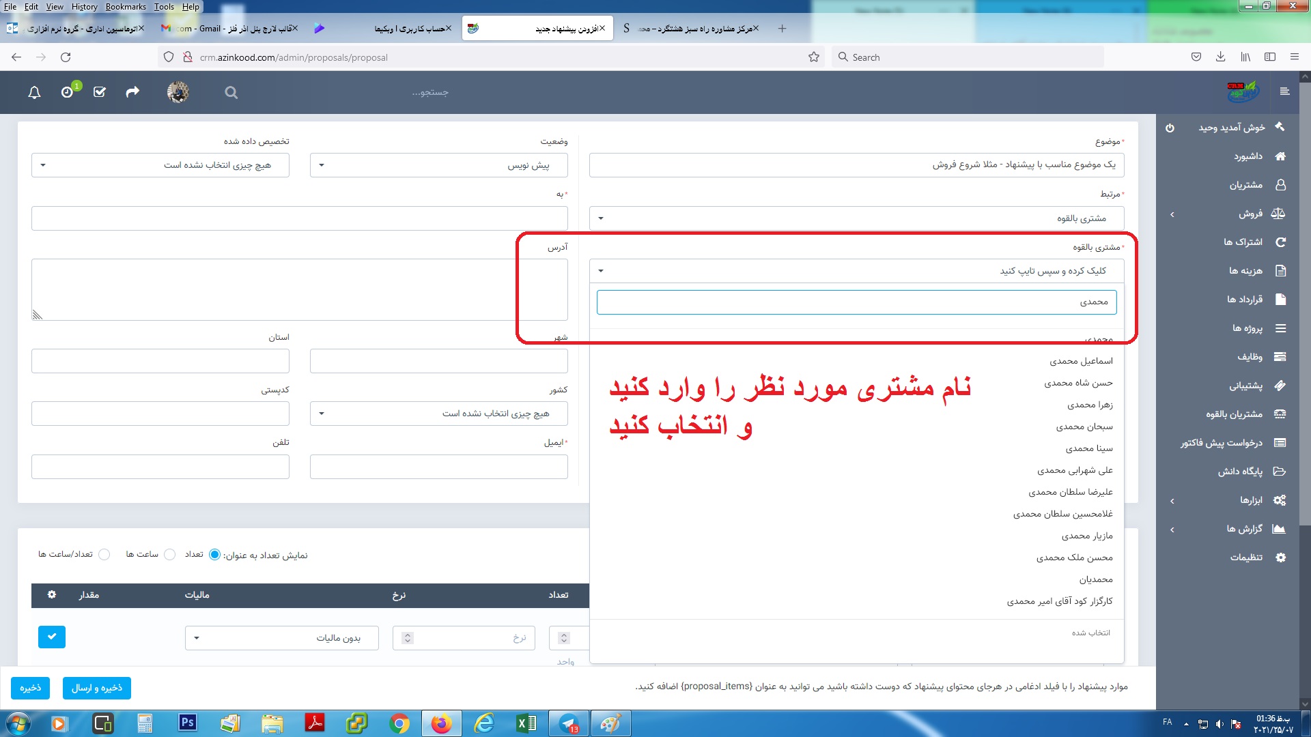Open the timer clock icon with badge
This screenshot has width=1311, height=737.
(x=68, y=91)
